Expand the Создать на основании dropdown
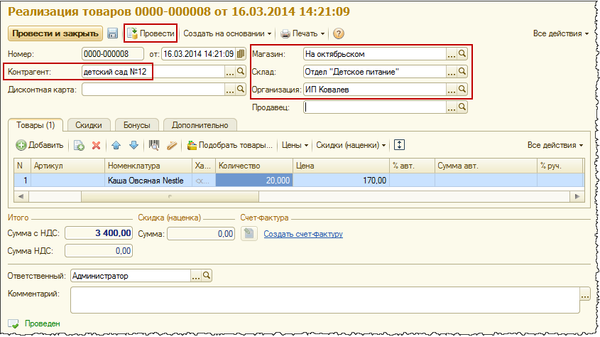This screenshot has height=337, width=600. [x=227, y=33]
